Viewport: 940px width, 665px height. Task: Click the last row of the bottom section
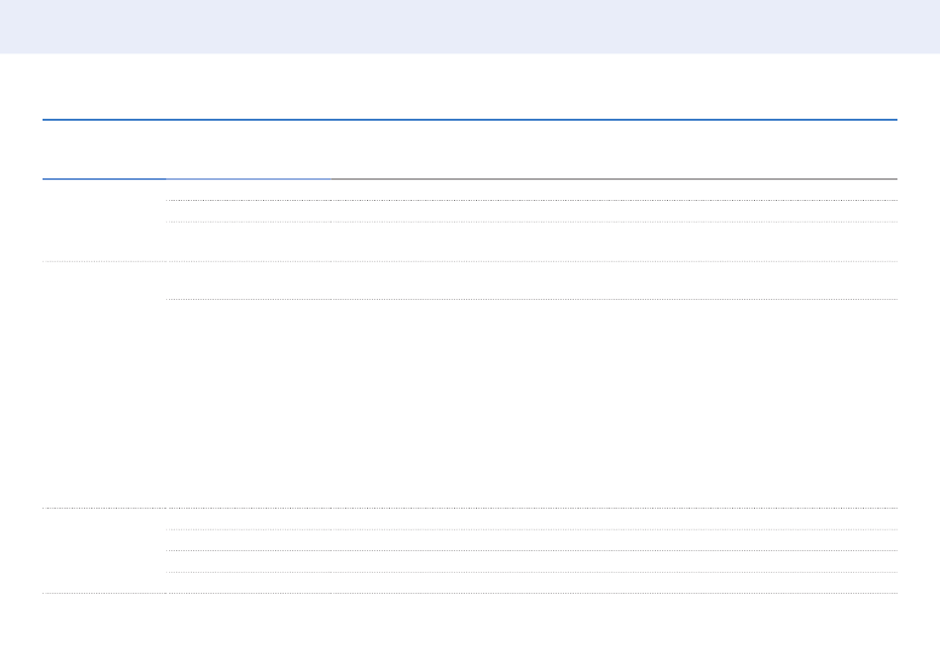(x=531, y=583)
